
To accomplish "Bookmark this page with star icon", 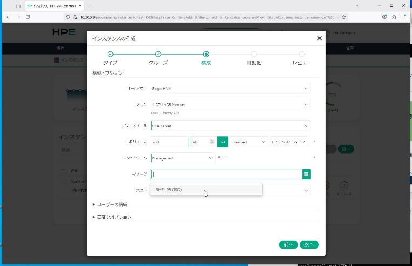I will coord(344,17).
